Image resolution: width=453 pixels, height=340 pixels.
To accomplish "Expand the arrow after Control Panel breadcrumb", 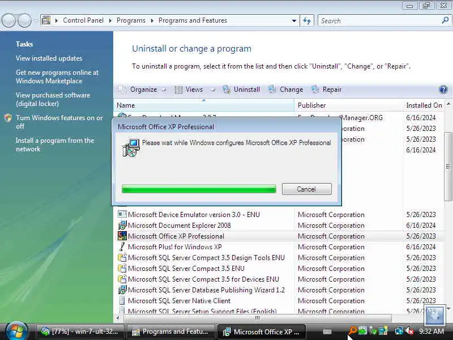I will (x=110, y=20).
